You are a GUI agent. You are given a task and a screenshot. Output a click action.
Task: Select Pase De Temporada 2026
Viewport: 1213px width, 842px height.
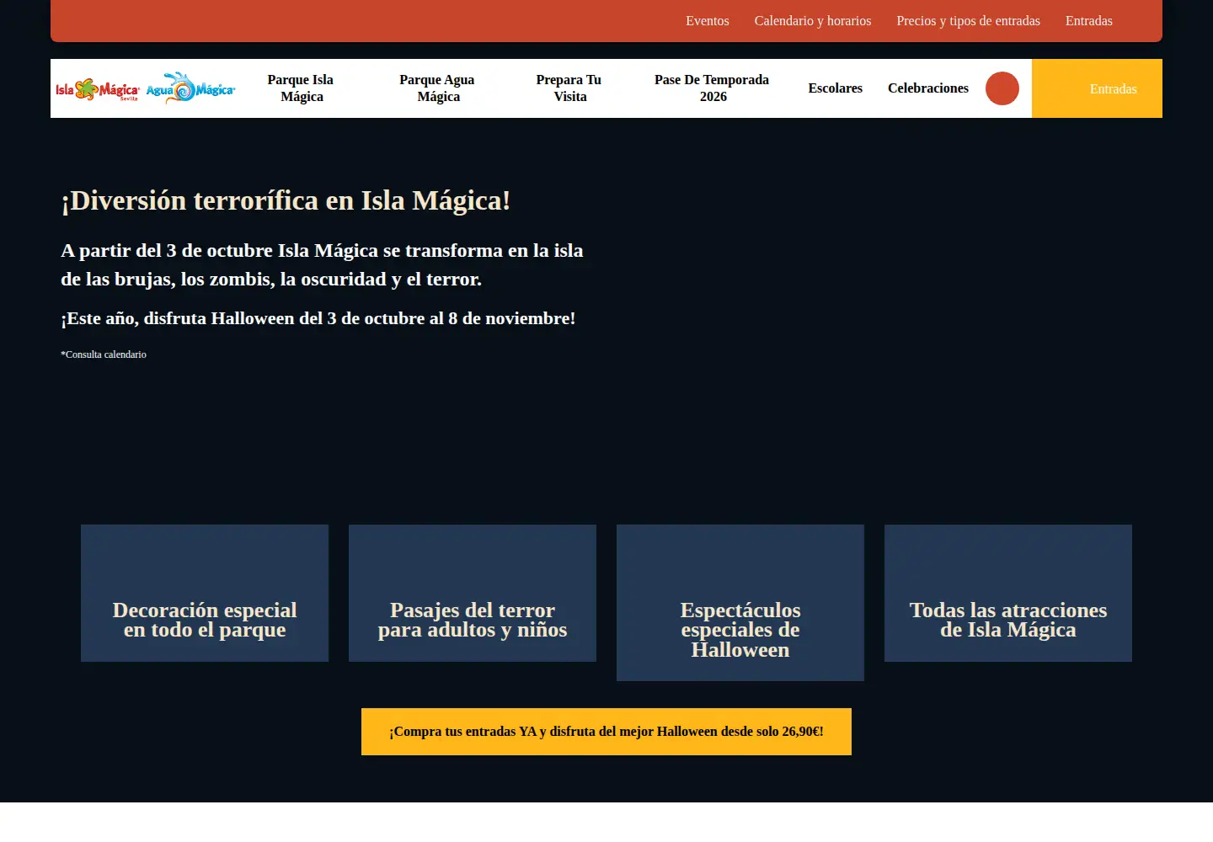click(712, 88)
